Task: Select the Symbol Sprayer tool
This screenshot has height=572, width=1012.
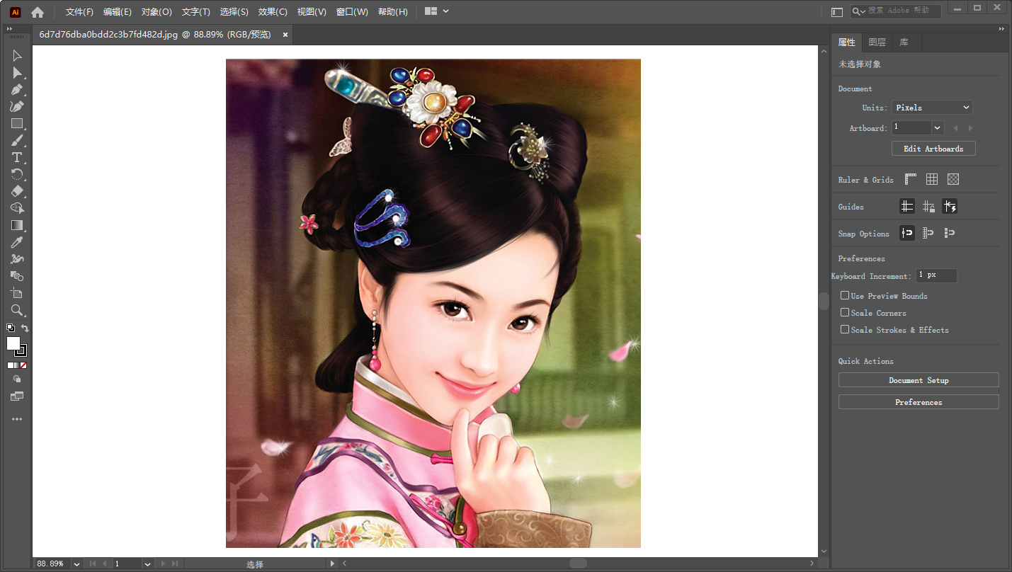Action: point(17,259)
